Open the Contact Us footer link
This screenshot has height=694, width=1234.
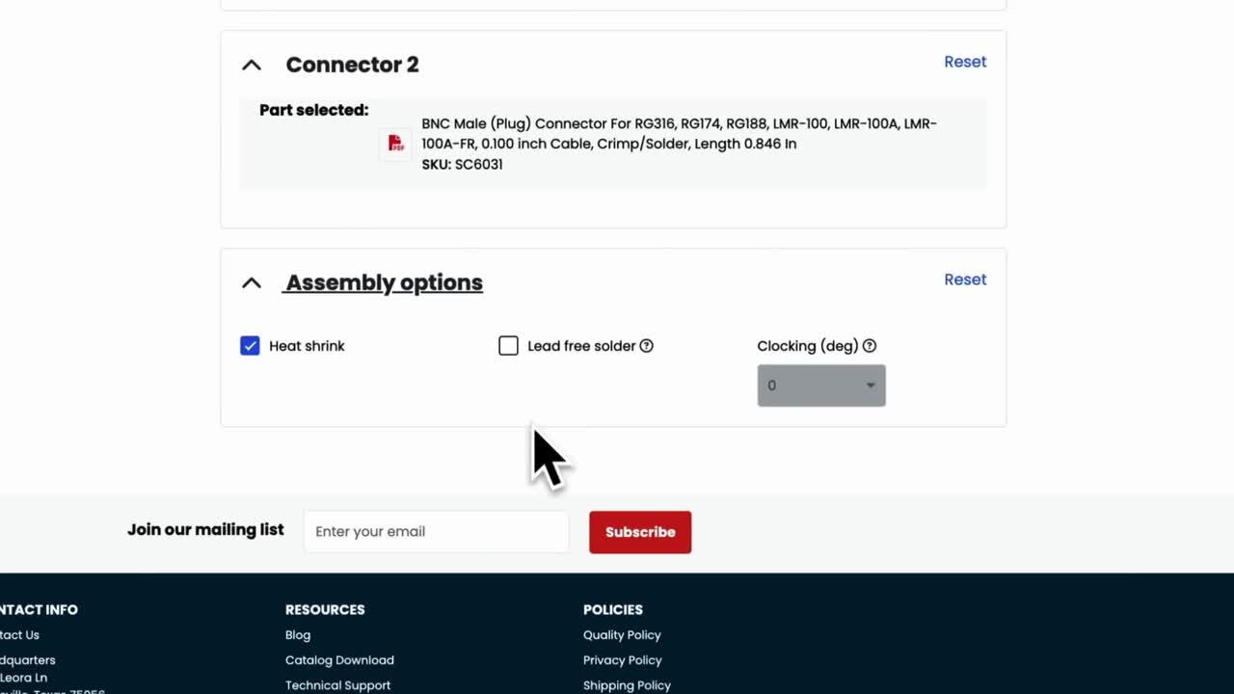pyautogui.click(x=19, y=635)
